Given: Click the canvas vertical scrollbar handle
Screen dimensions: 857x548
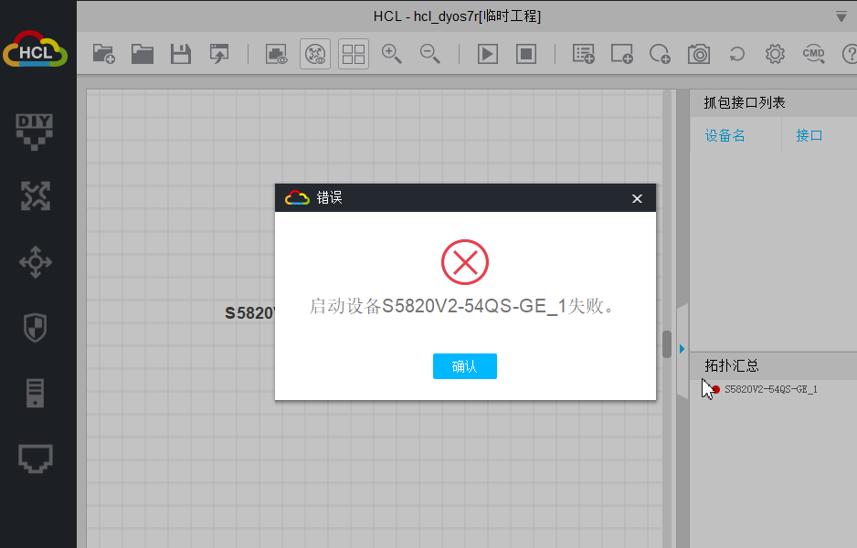Looking at the screenshot, I should pos(667,344).
